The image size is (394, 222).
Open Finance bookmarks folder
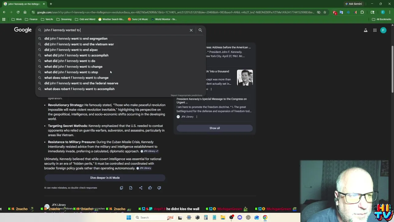point(31,19)
